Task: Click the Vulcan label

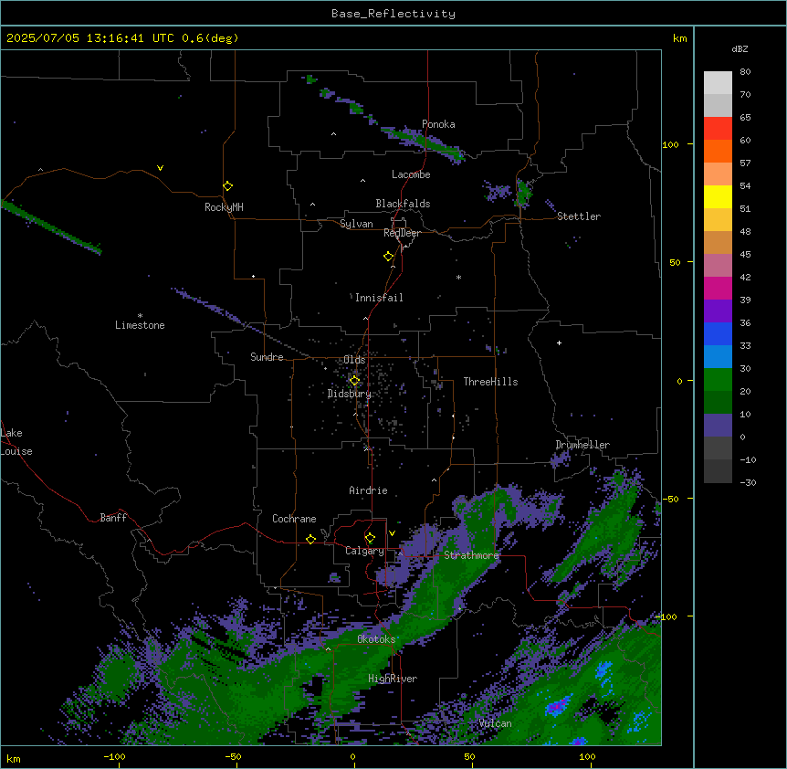Action: [495, 723]
